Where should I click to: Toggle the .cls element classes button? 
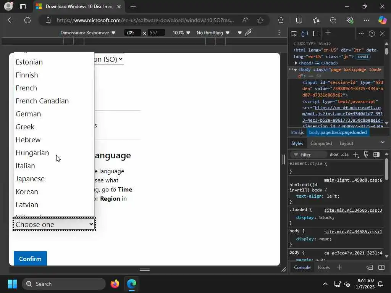click(345, 155)
